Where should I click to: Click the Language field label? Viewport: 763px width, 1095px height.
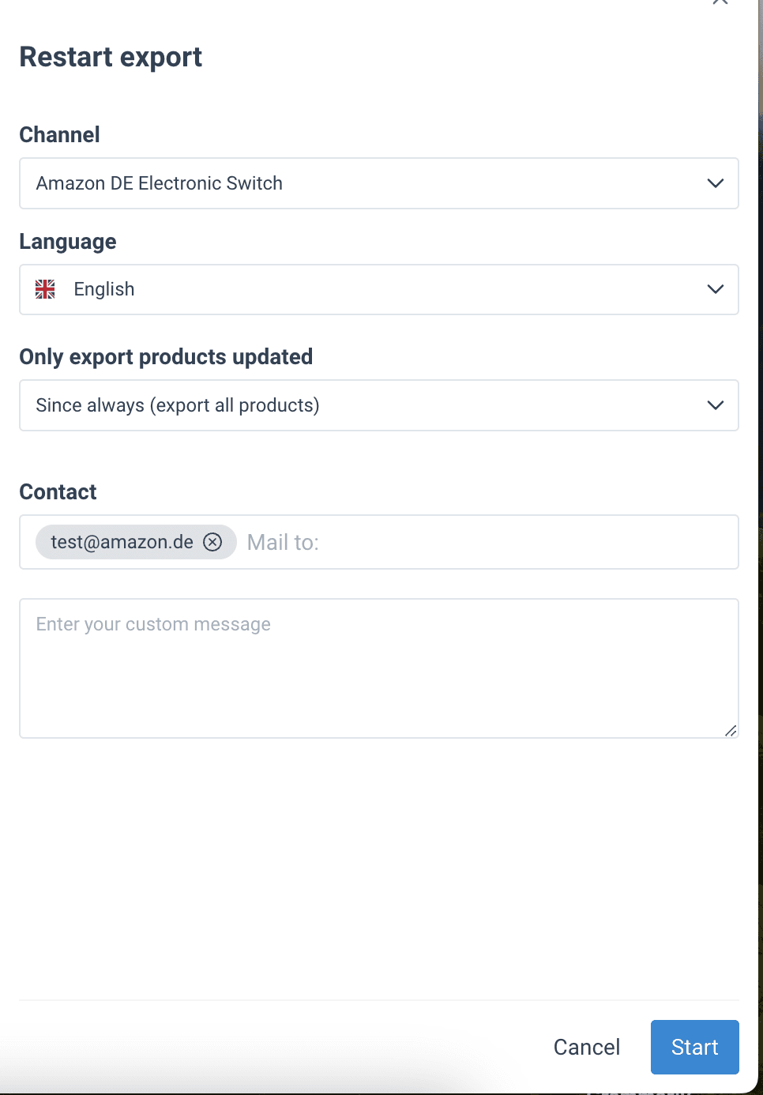[68, 241]
